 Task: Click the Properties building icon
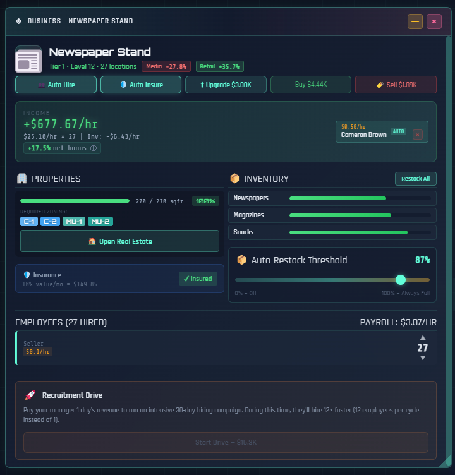point(22,179)
